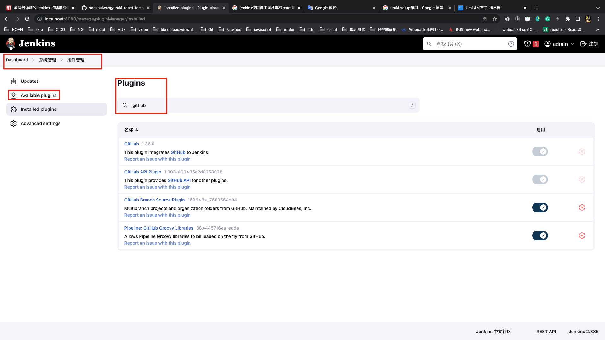
Task: Switch to the Google 翻译 browser tab
Action: coord(326,8)
